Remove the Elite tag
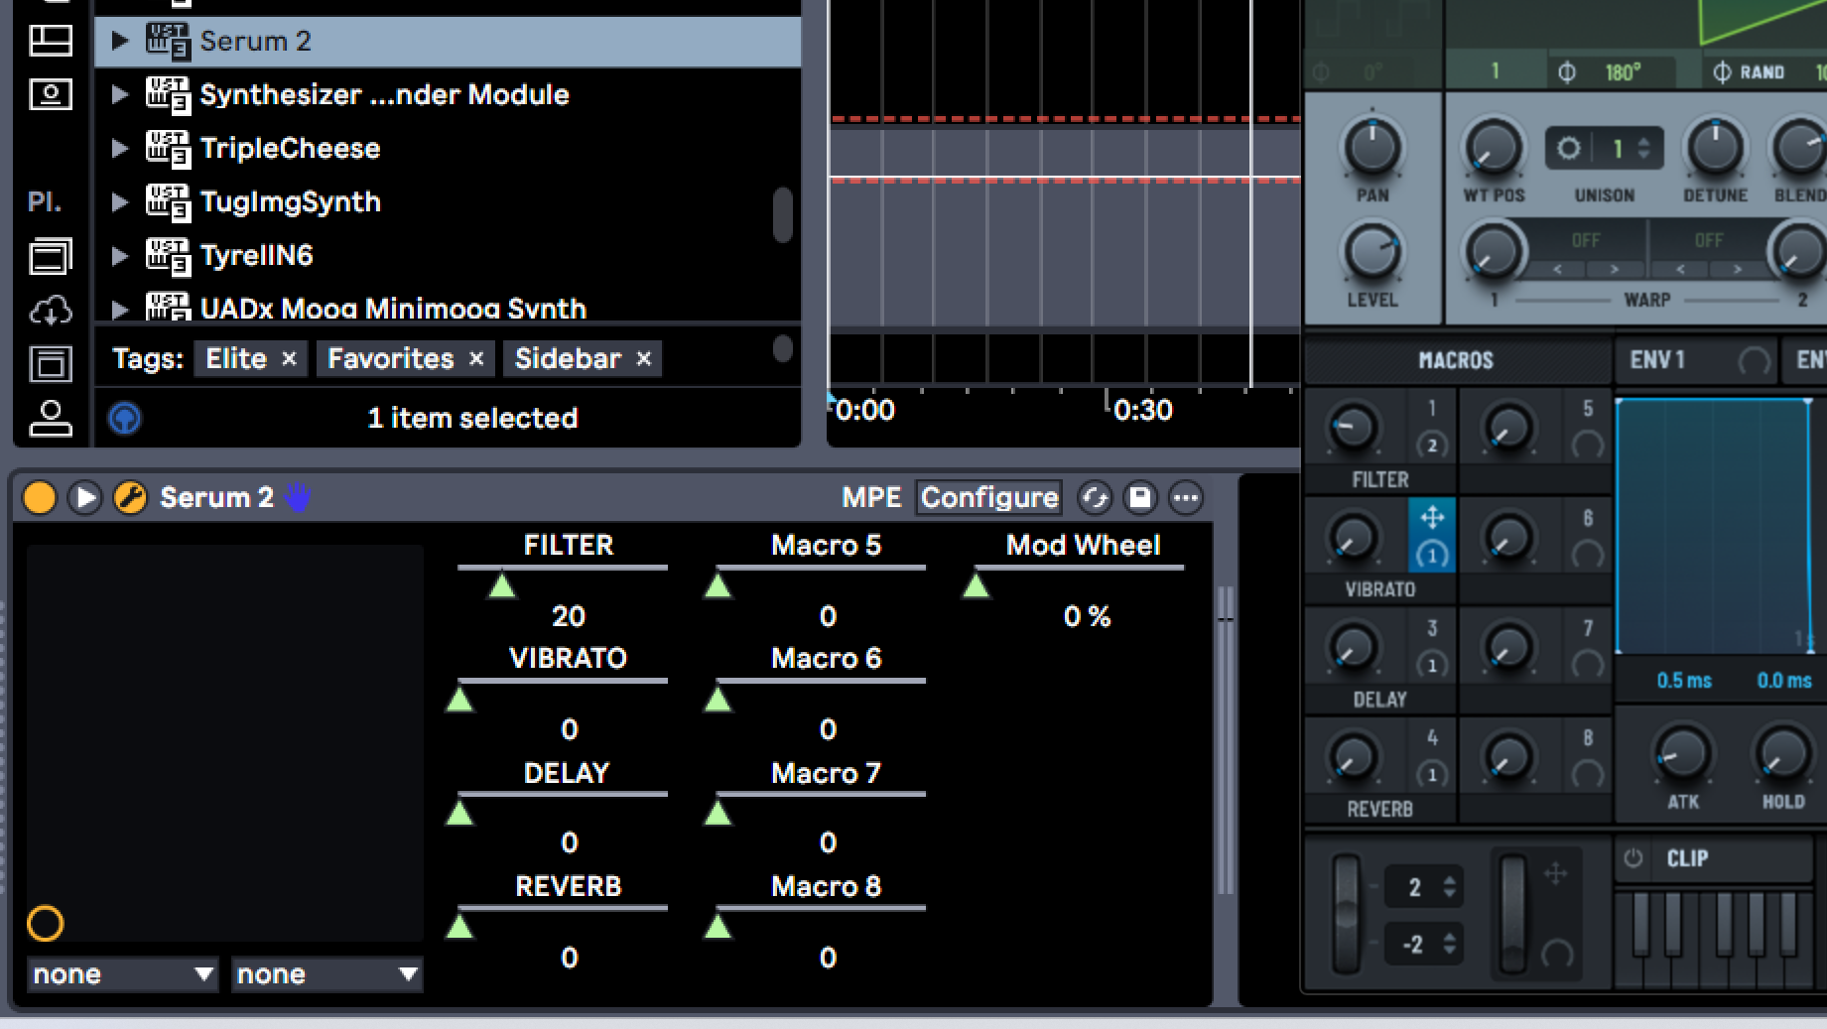This screenshot has width=1827, height=1029. point(289,358)
